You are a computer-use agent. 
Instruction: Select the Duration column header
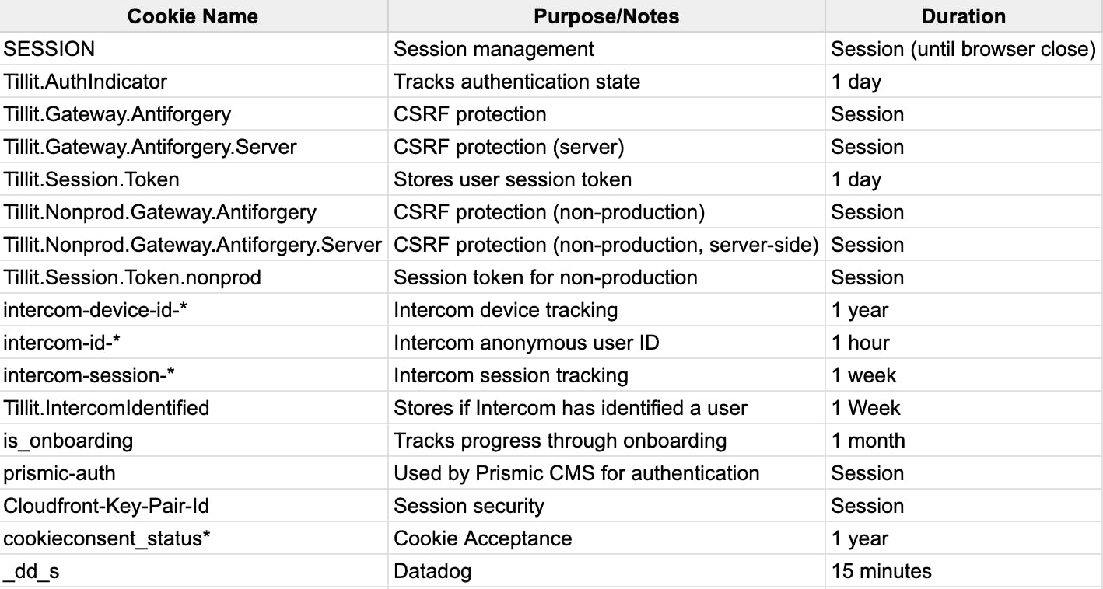[964, 16]
